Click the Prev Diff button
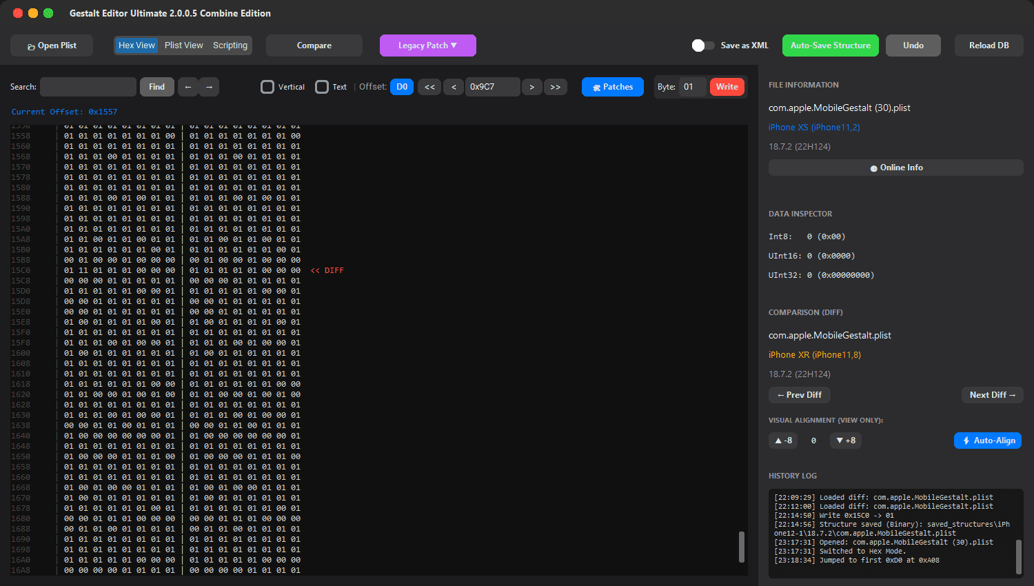 pos(800,395)
